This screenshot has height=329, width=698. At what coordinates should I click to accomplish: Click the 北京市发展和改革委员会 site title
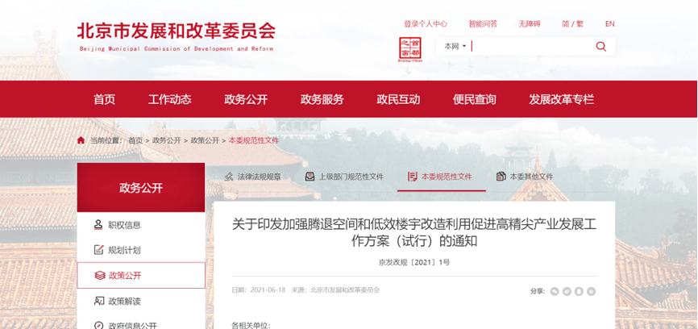pyautogui.click(x=177, y=31)
